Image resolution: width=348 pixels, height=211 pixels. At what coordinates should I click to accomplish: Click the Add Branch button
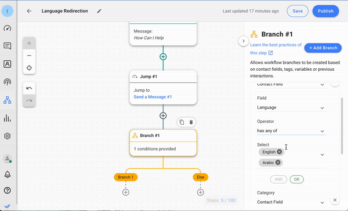(323, 48)
